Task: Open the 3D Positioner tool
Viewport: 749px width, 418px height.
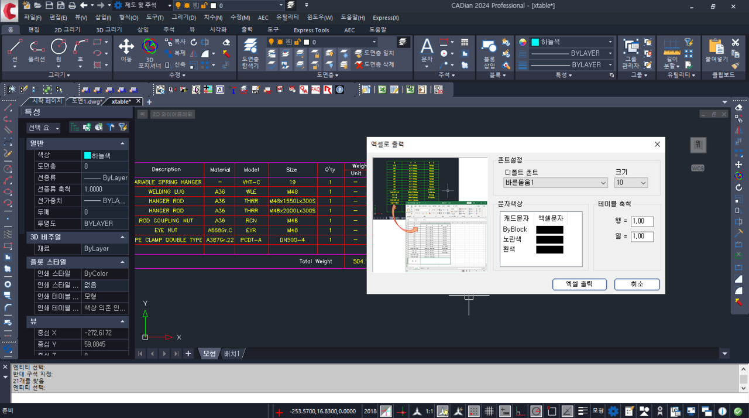Action: 149,48
